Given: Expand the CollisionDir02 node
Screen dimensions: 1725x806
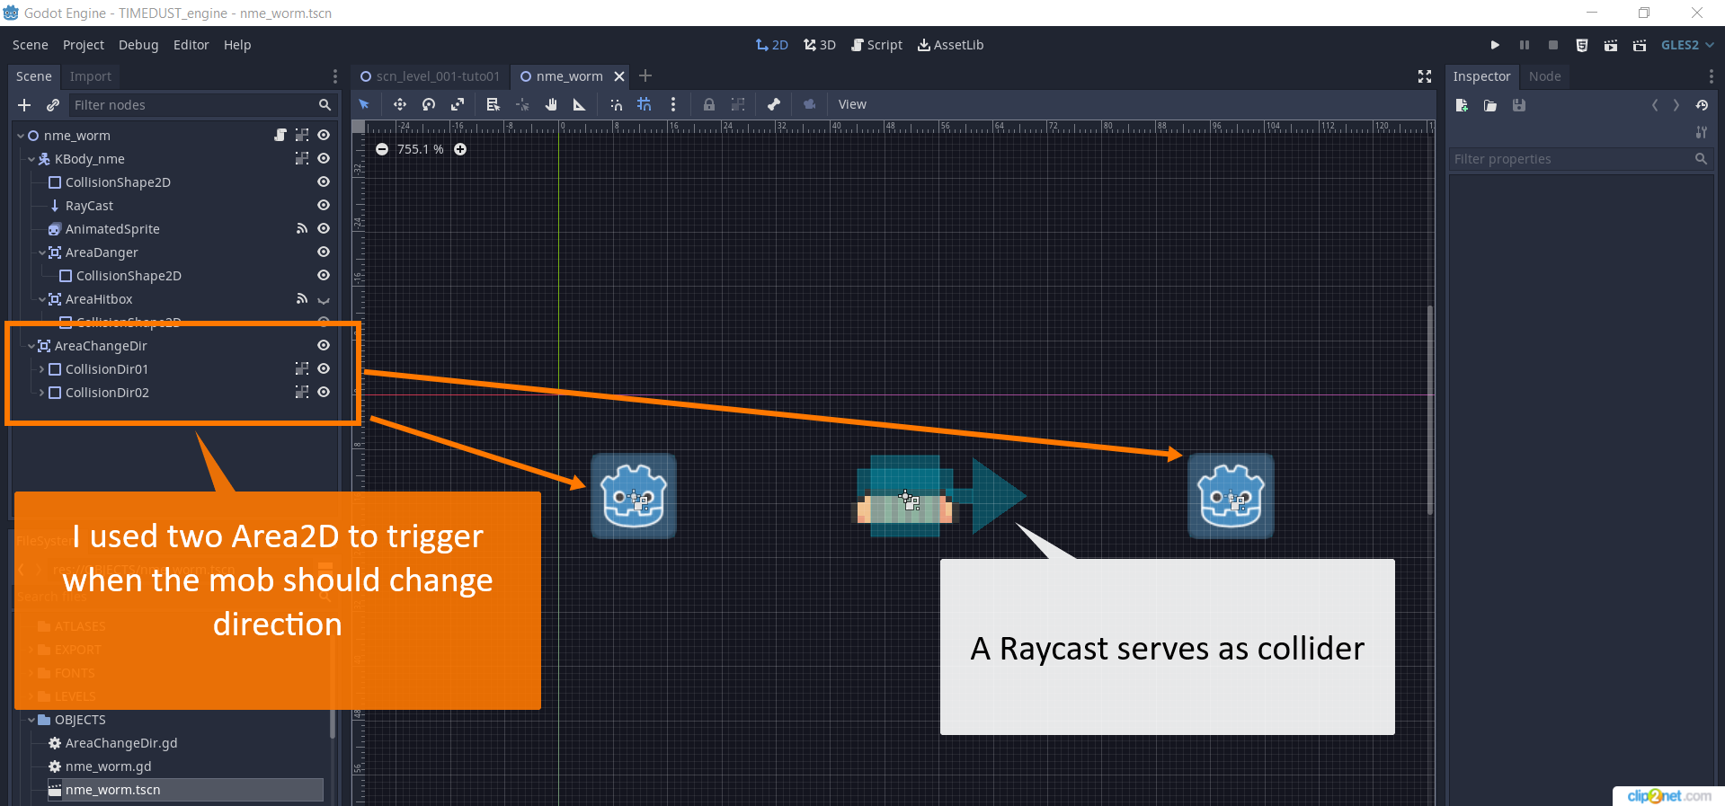Looking at the screenshot, I should pos(41,393).
